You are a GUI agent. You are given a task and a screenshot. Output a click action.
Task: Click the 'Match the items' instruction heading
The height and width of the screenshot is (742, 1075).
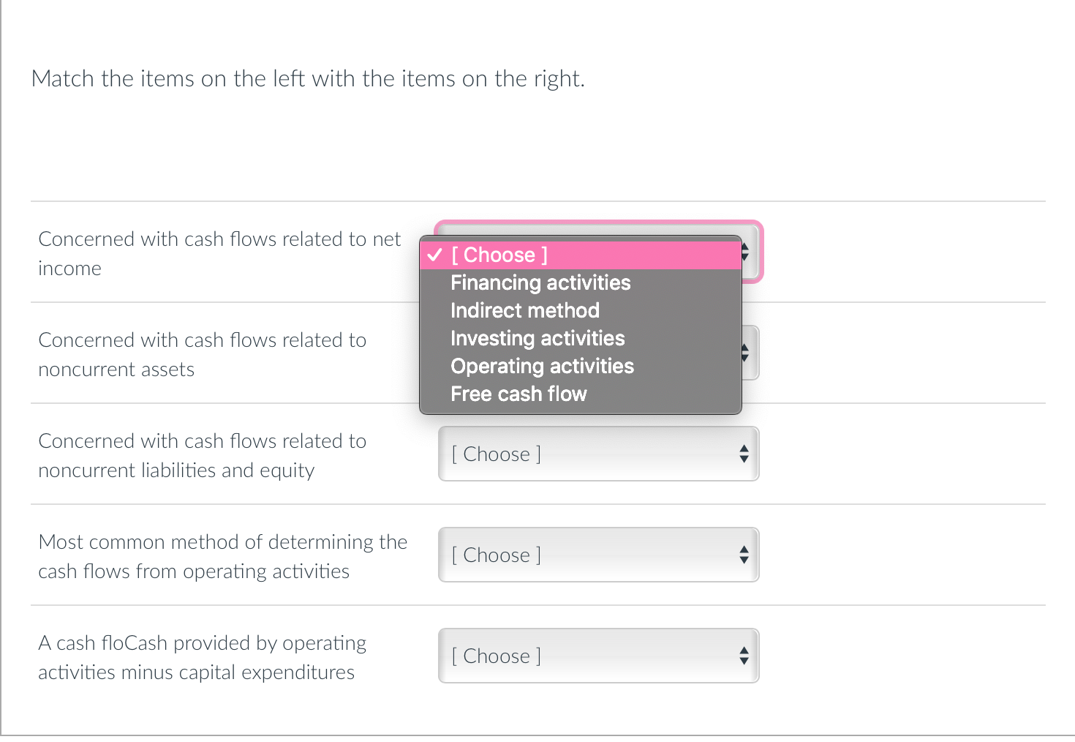click(308, 79)
